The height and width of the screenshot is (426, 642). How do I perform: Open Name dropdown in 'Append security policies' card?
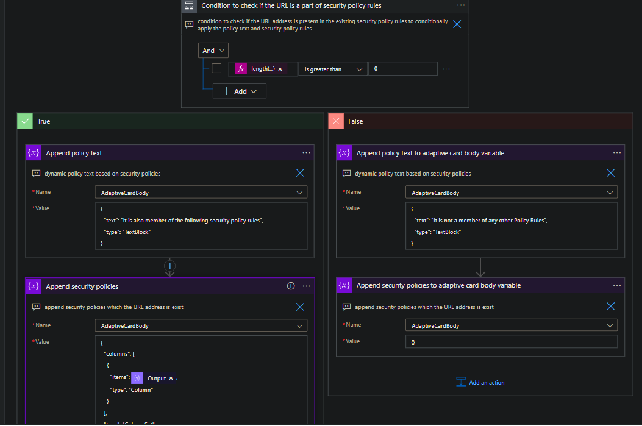pos(201,325)
